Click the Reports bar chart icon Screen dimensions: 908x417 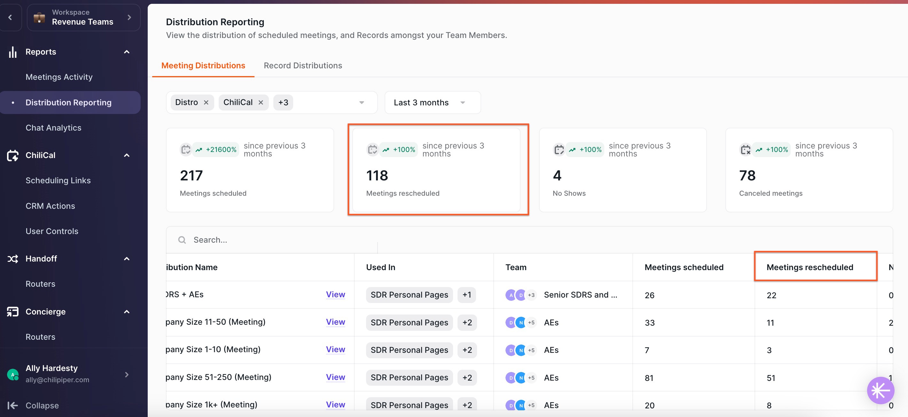(x=13, y=52)
